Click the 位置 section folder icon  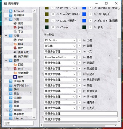11,36
